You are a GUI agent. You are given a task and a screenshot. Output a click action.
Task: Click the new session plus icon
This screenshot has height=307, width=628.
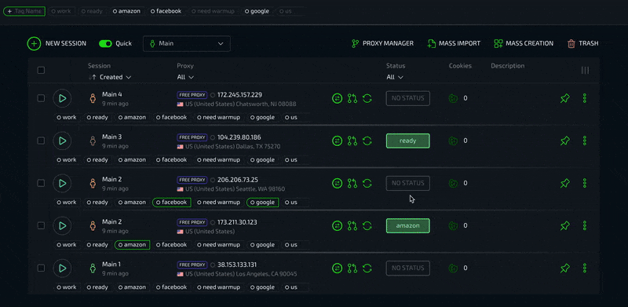34,43
